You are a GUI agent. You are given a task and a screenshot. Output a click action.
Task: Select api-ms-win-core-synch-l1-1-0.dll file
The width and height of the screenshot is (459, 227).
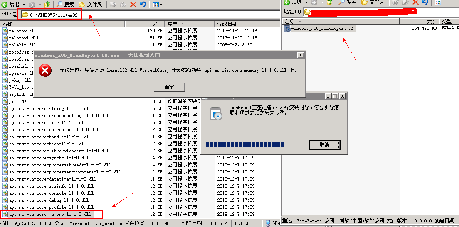click(49, 158)
